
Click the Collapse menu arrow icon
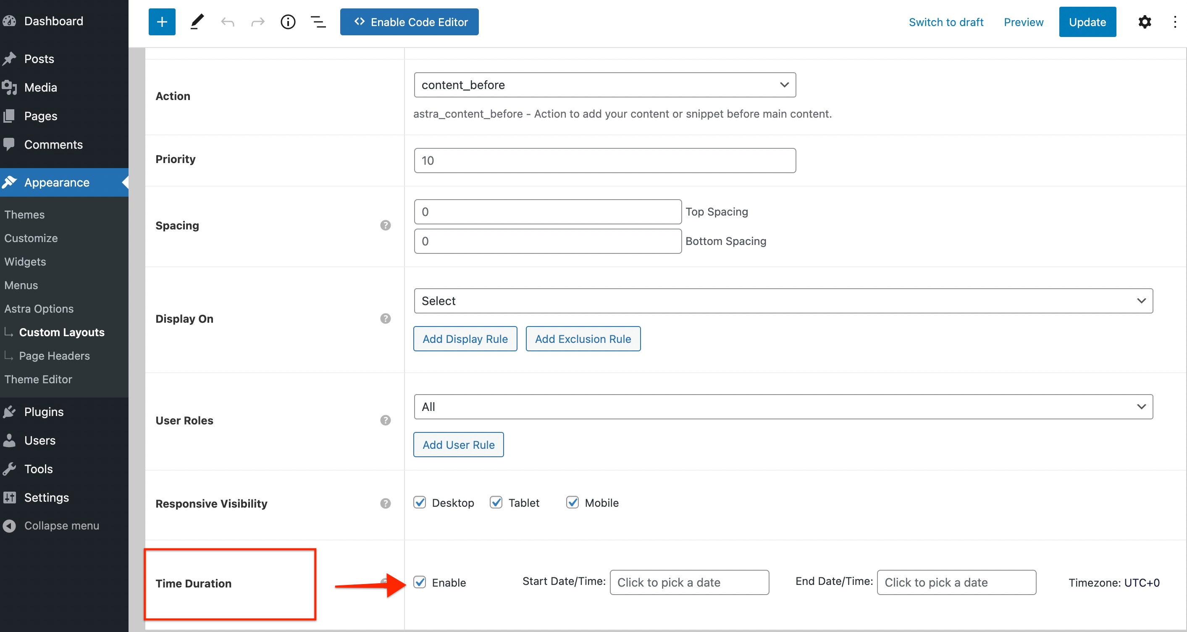pos(9,526)
